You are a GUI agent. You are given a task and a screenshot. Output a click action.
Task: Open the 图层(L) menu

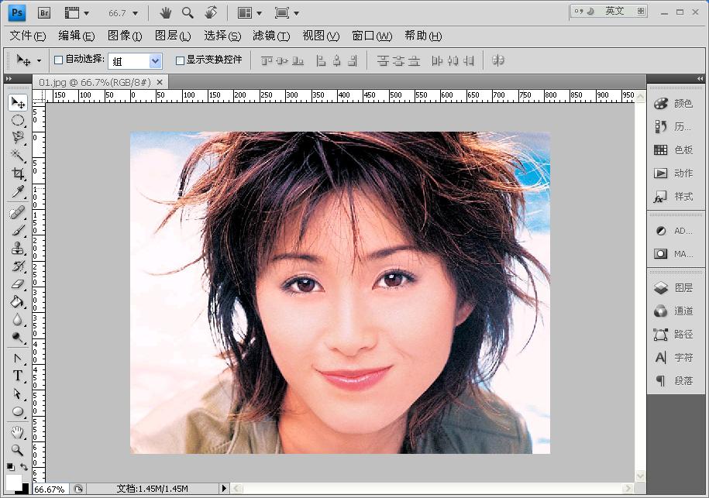tap(173, 36)
